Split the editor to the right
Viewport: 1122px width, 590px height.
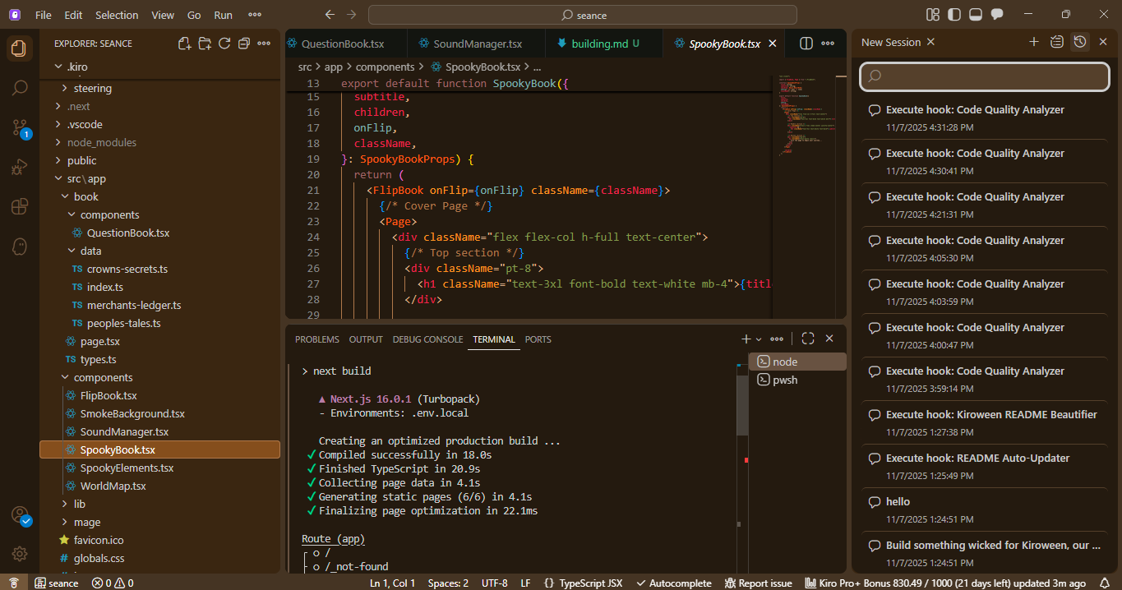(806, 44)
